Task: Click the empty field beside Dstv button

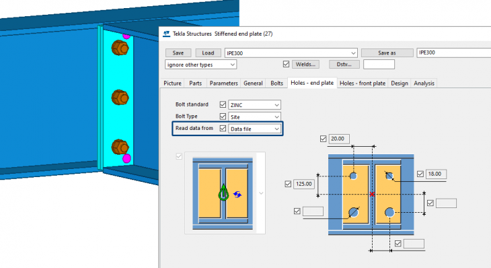Action: point(379,64)
